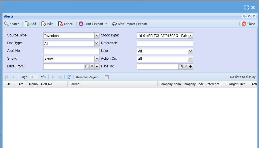Clear the Date To field with X icon
Screen dimensions: 259x148
tap(185, 67)
